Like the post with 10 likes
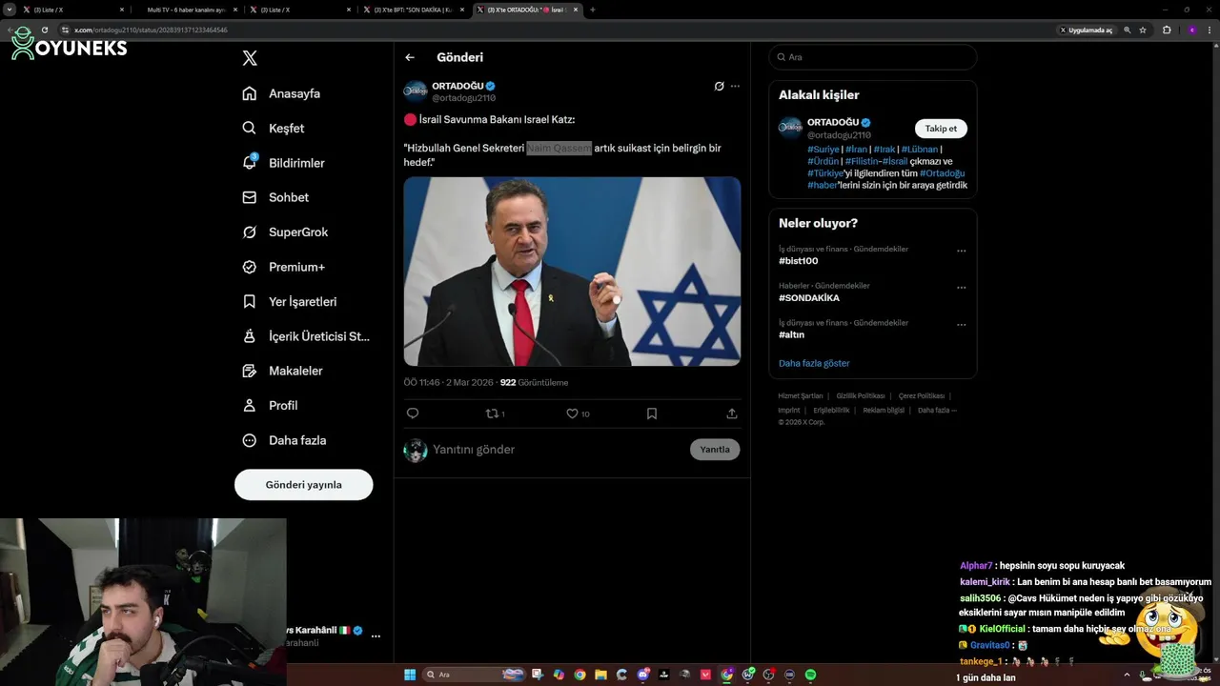This screenshot has height=686, width=1220. 578,414
